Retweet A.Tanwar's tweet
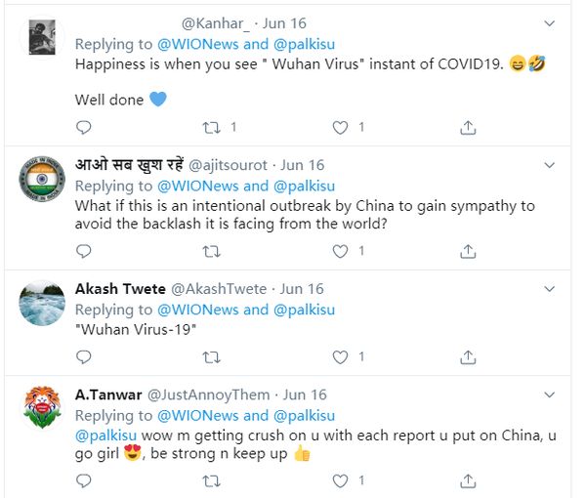The width and height of the screenshot is (586, 498). 211,481
